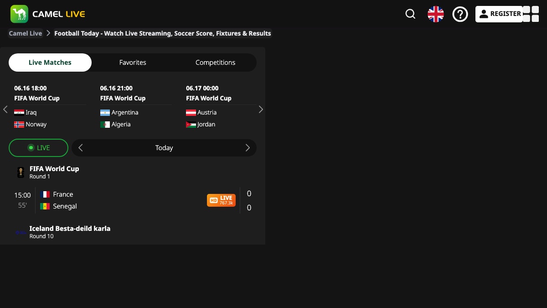
Task: Click the France flag icon
Action: (x=45, y=194)
